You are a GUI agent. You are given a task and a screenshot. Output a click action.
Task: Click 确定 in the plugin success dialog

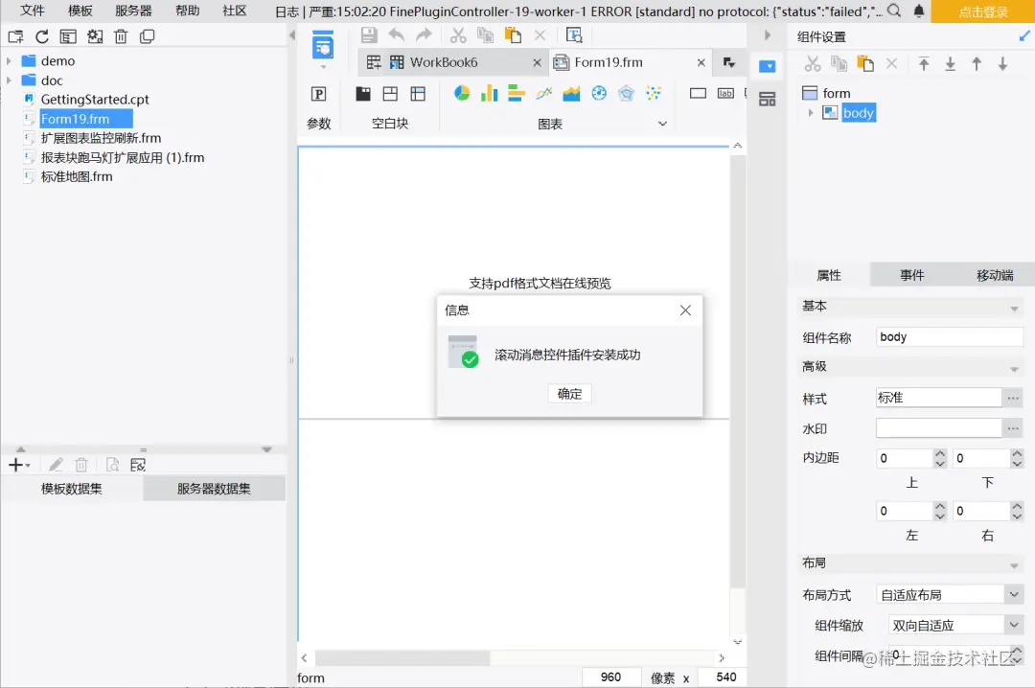click(x=569, y=393)
